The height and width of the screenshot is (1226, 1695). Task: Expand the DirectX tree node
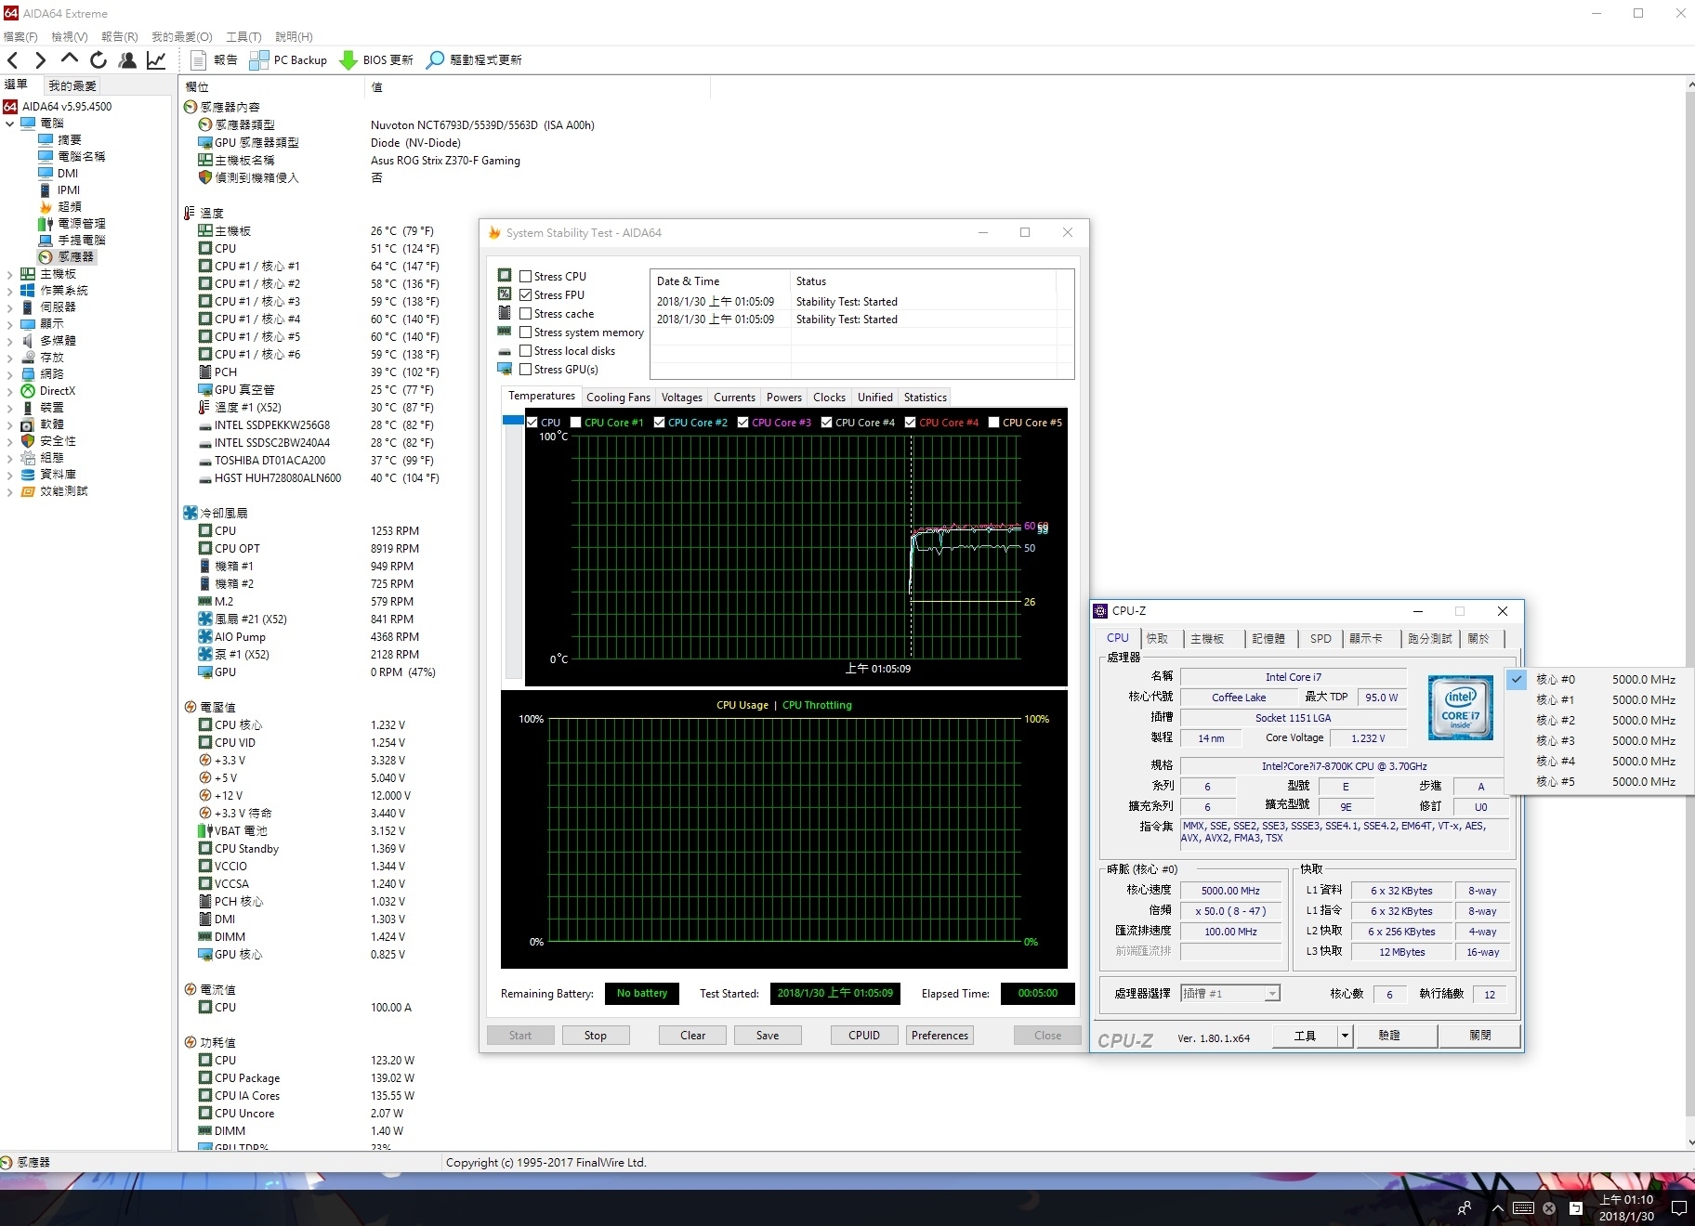tap(9, 391)
